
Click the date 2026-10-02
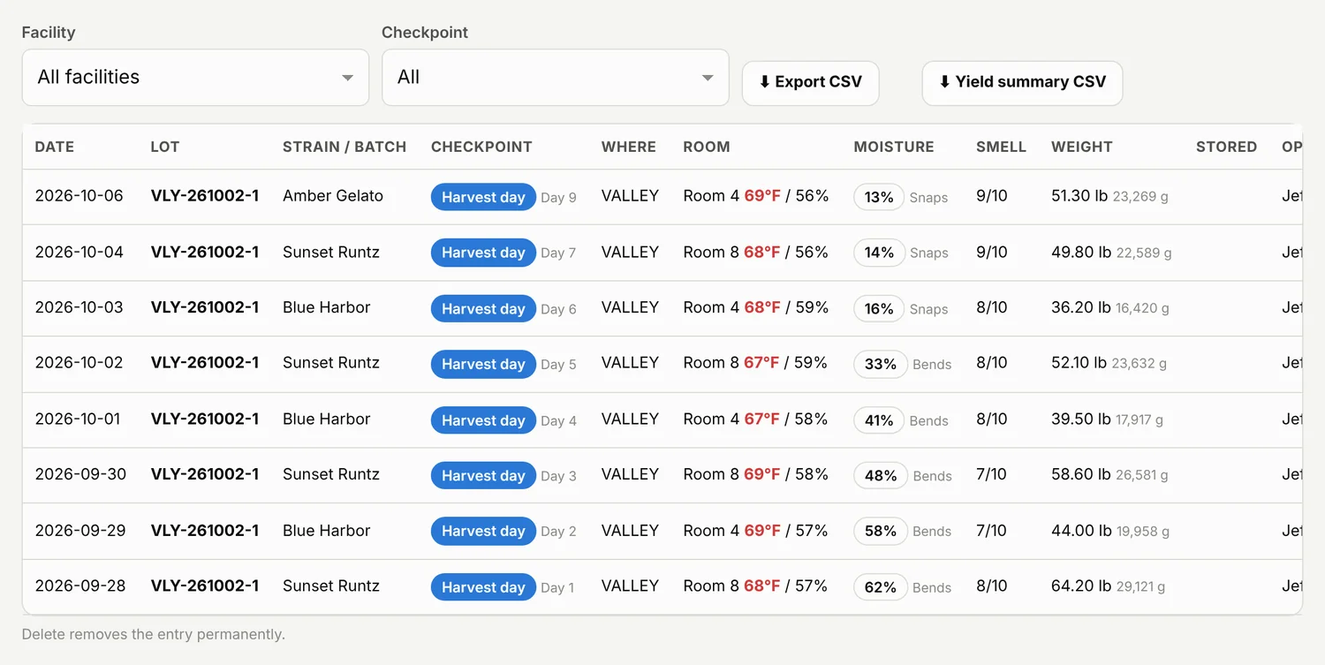click(79, 363)
